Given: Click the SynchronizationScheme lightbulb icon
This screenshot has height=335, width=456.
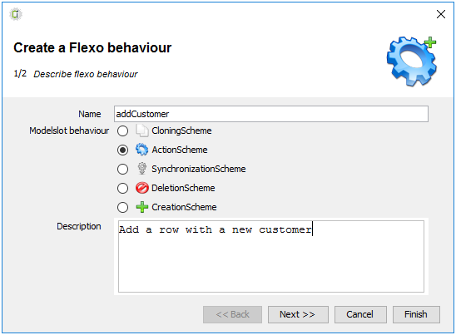Looking at the screenshot, I should point(142,169).
